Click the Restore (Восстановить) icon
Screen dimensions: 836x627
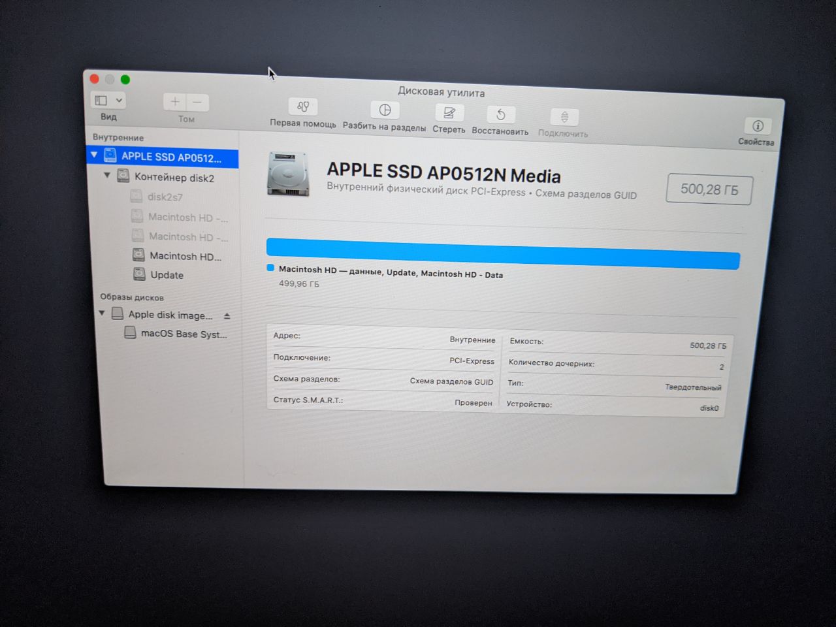tap(501, 115)
